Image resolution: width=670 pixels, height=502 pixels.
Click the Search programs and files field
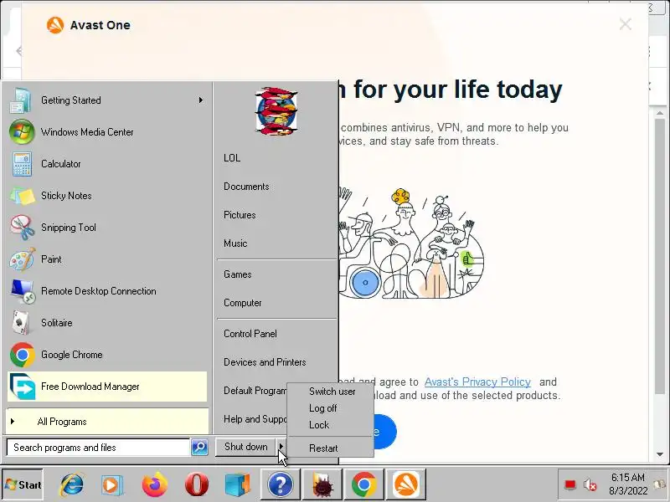point(98,448)
